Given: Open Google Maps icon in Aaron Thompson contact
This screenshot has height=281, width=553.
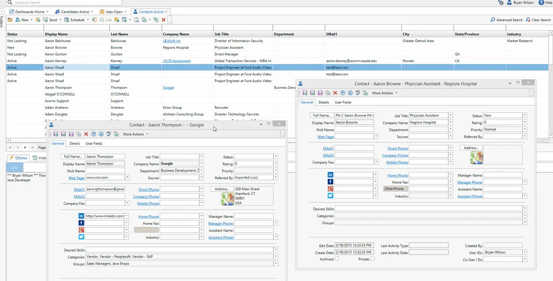Looking at the screenshot, I should coord(227,199).
